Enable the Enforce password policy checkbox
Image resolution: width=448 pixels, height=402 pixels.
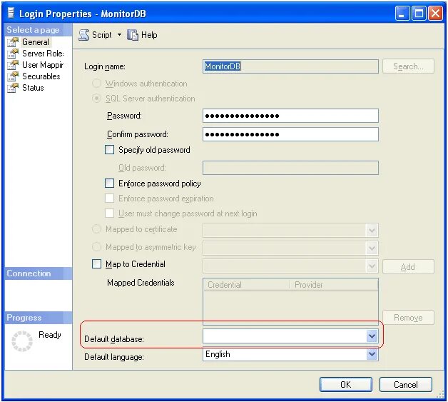point(109,183)
